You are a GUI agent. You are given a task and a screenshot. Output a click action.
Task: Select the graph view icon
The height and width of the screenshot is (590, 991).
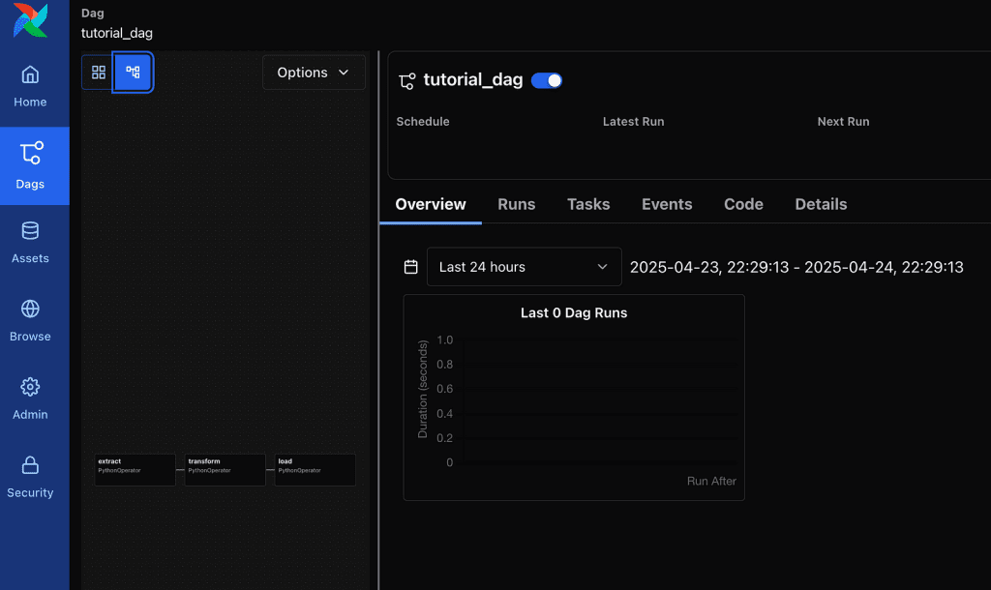pos(133,73)
